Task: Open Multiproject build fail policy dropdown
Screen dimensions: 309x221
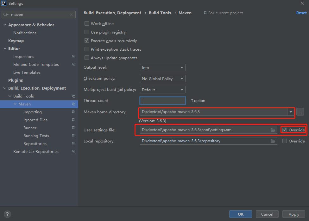Action: click(163, 90)
